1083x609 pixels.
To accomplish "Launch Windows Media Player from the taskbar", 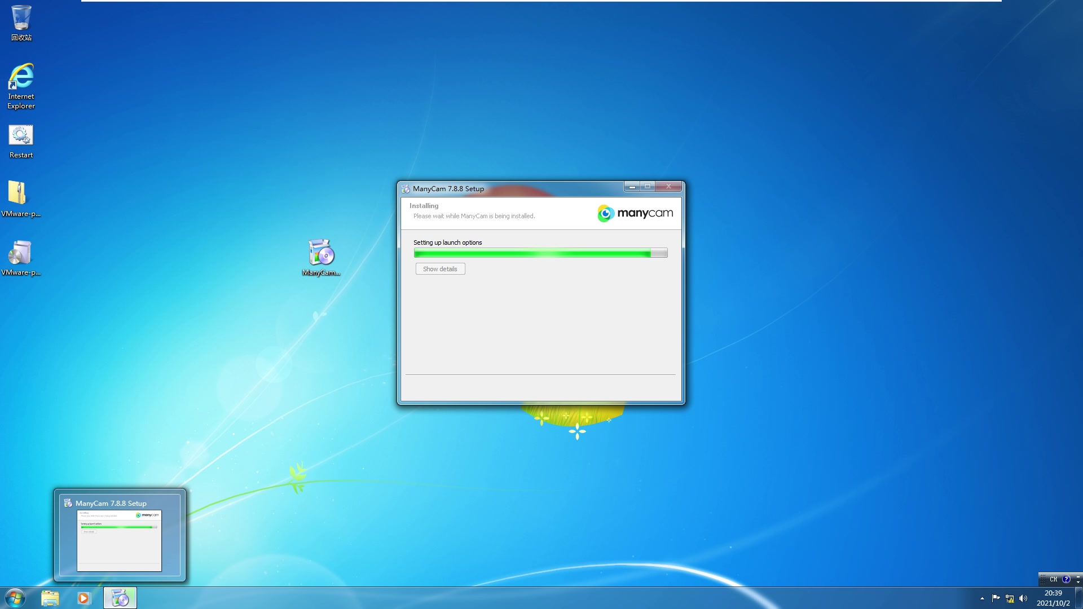I will coord(83,598).
